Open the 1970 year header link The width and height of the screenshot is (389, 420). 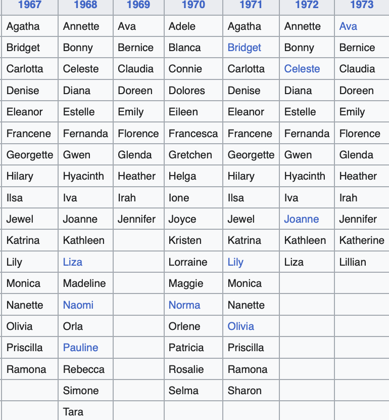[x=193, y=5]
